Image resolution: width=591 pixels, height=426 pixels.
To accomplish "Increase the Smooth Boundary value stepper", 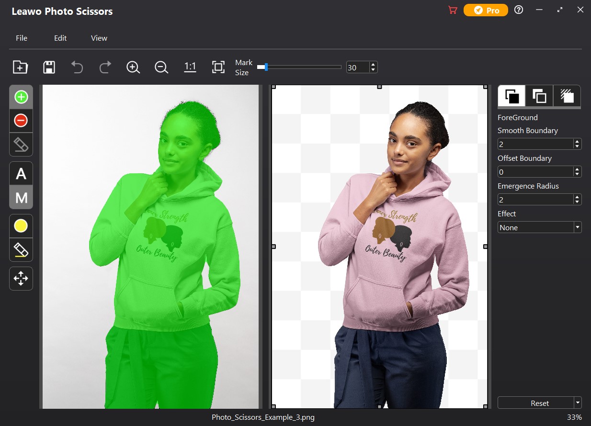I will coord(578,141).
